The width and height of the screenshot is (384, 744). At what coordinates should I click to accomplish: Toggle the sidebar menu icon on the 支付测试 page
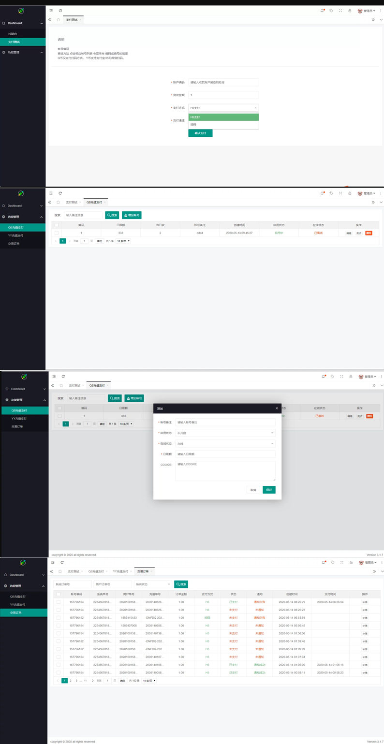(51, 11)
